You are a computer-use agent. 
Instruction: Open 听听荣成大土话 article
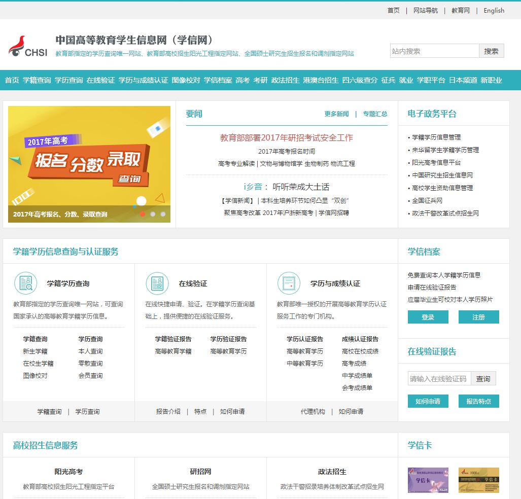pyautogui.click(x=301, y=187)
